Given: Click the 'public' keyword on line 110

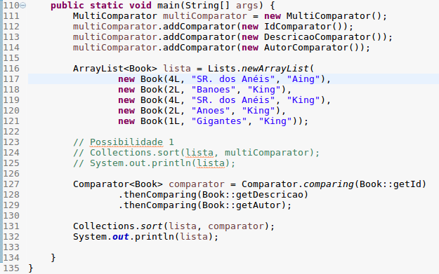Looking at the screenshot, I should point(67,6).
